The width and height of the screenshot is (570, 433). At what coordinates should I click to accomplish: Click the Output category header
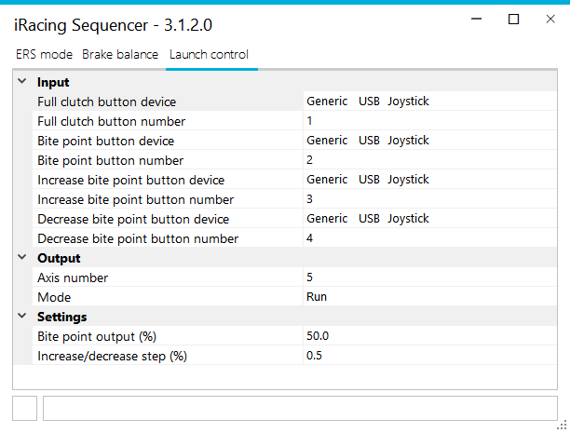tap(59, 258)
